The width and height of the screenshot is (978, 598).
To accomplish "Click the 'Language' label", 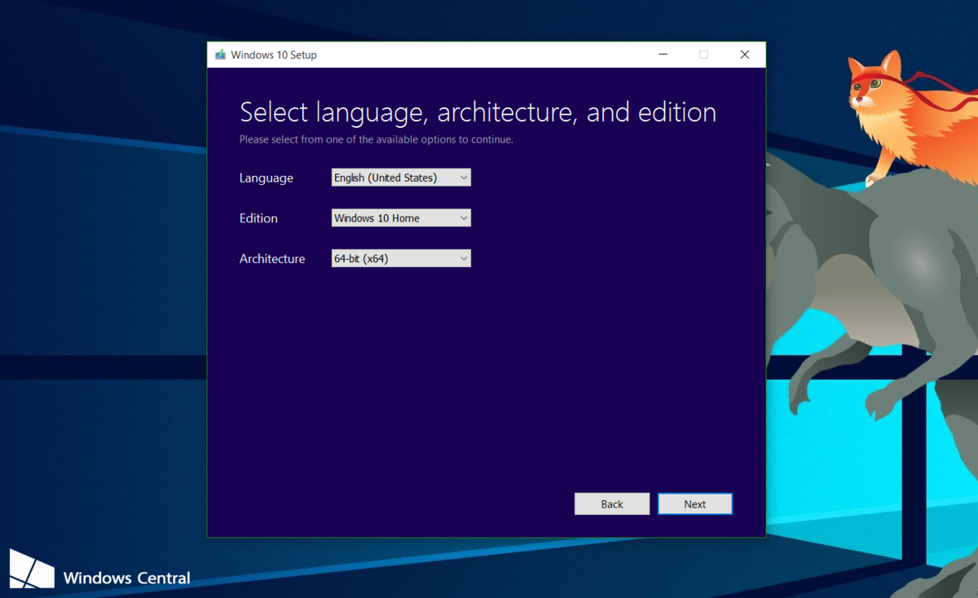I will pyautogui.click(x=266, y=178).
